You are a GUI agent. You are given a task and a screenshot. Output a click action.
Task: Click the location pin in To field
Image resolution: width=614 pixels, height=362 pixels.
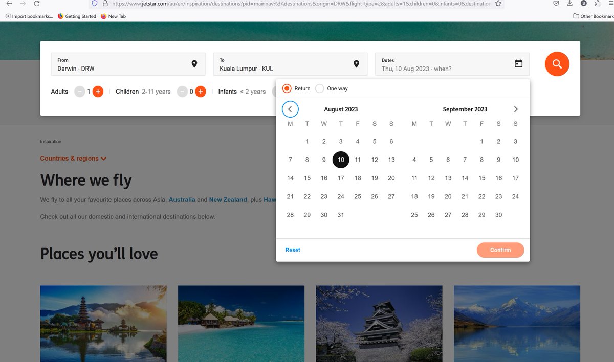pos(357,64)
